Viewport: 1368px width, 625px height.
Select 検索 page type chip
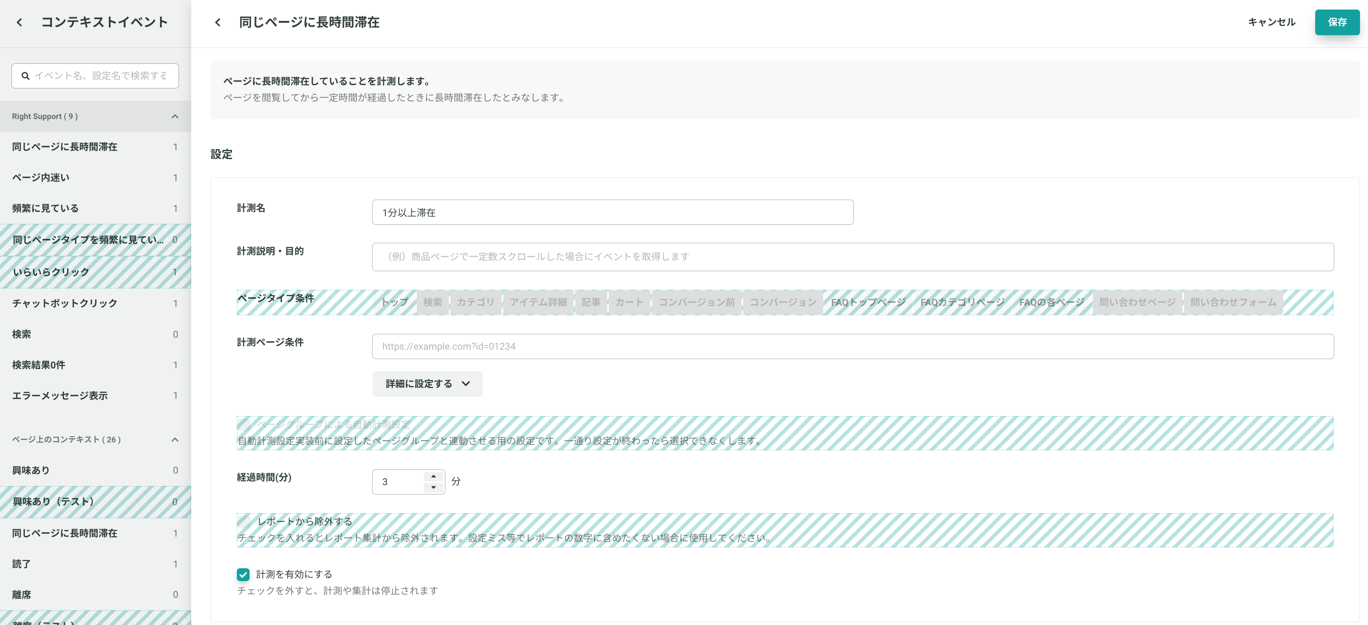(x=432, y=302)
